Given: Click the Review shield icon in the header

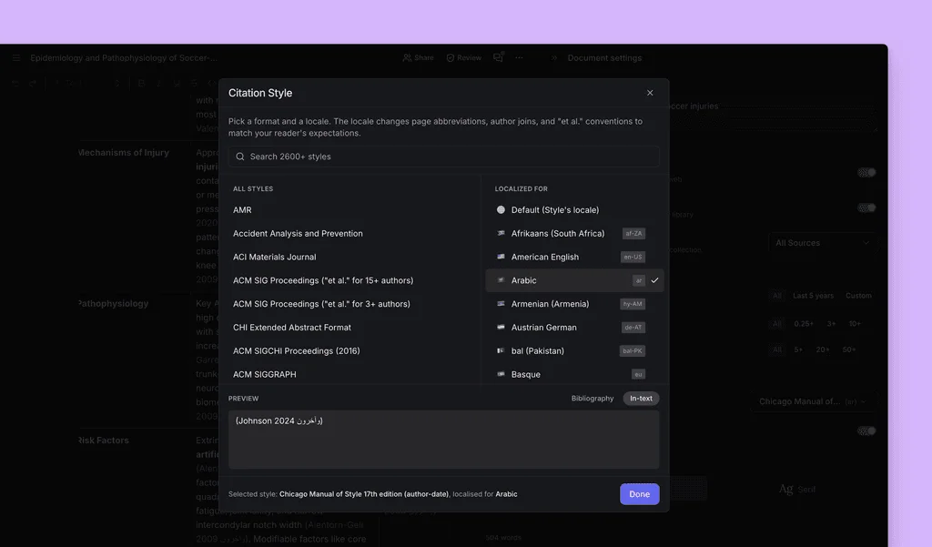Looking at the screenshot, I should (x=450, y=57).
